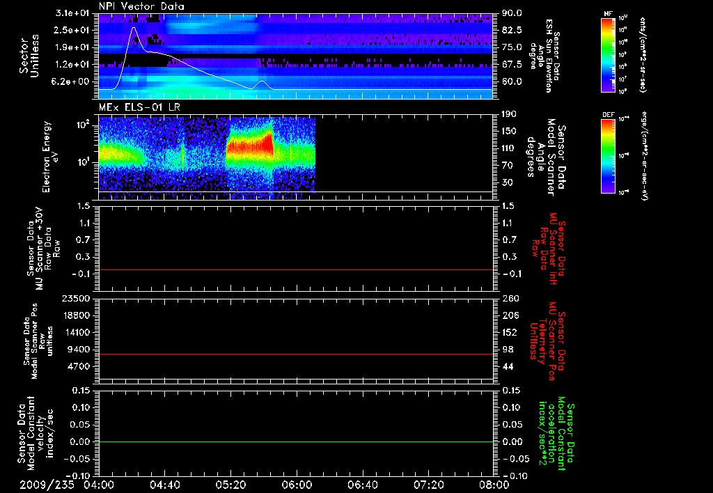713x493 pixels.
Task: Click the "Electron Energy eV" axis label
Action: click(x=49, y=157)
